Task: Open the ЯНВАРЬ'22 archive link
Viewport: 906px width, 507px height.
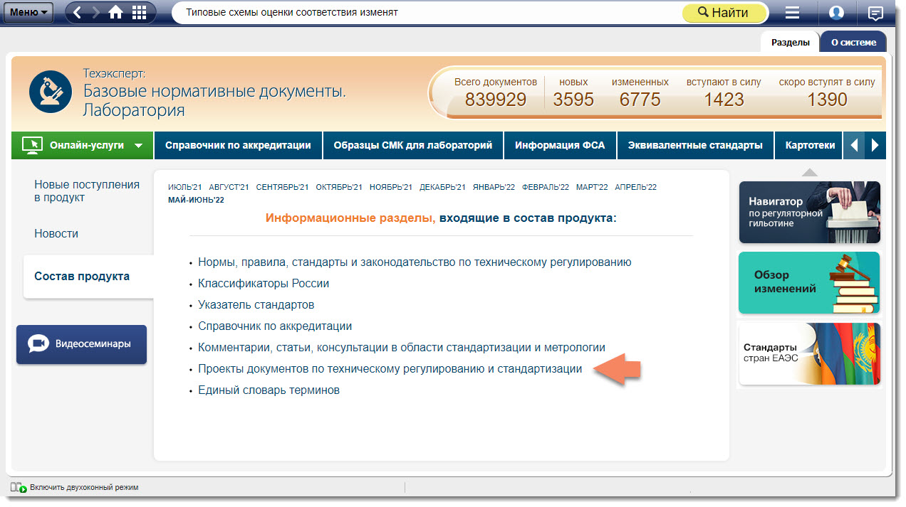Action: tap(494, 187)
